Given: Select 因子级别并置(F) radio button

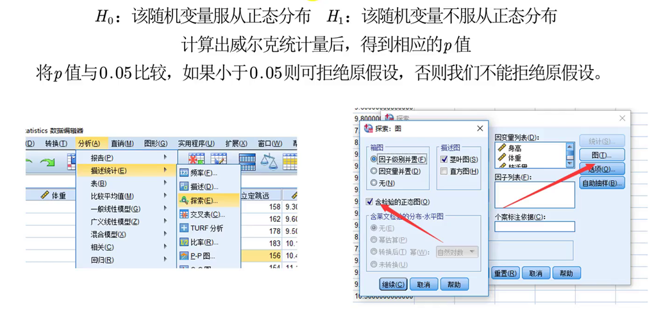Looking at the screenshot, I should (373, 160).
